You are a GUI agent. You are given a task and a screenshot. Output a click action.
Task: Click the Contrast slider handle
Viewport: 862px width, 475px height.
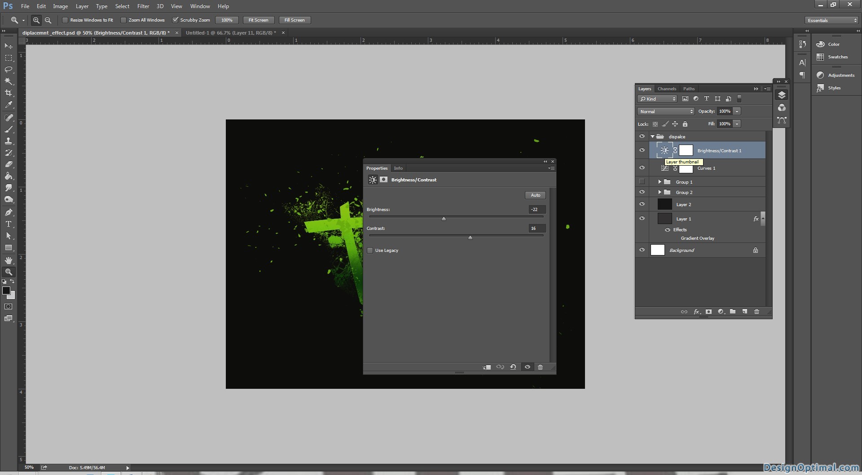470,238
